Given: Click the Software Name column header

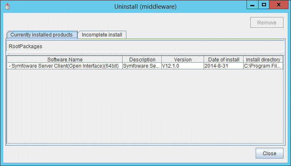Looking at the screenshot, I should tap(65, 59).
